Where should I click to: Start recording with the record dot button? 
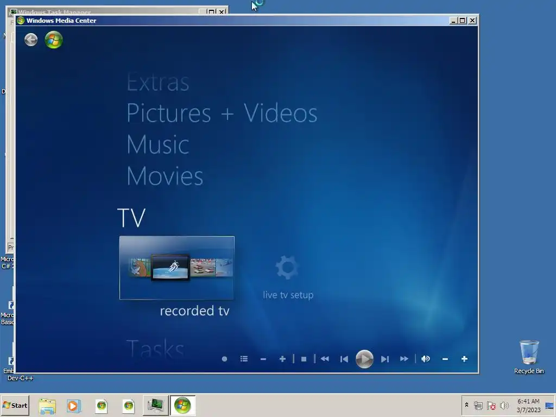coord(224,359)
